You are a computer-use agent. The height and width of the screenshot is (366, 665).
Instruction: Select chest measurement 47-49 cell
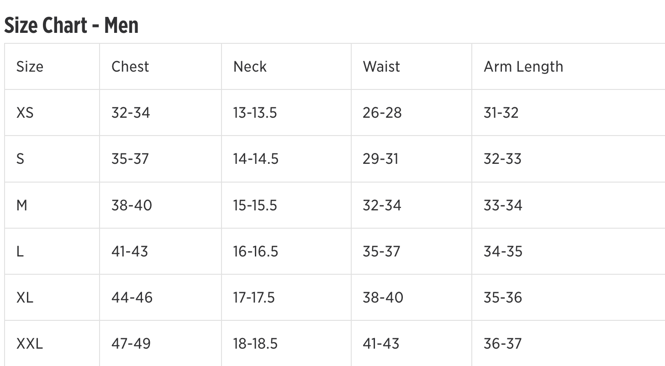pyautogui.click(x=131, y=344)
